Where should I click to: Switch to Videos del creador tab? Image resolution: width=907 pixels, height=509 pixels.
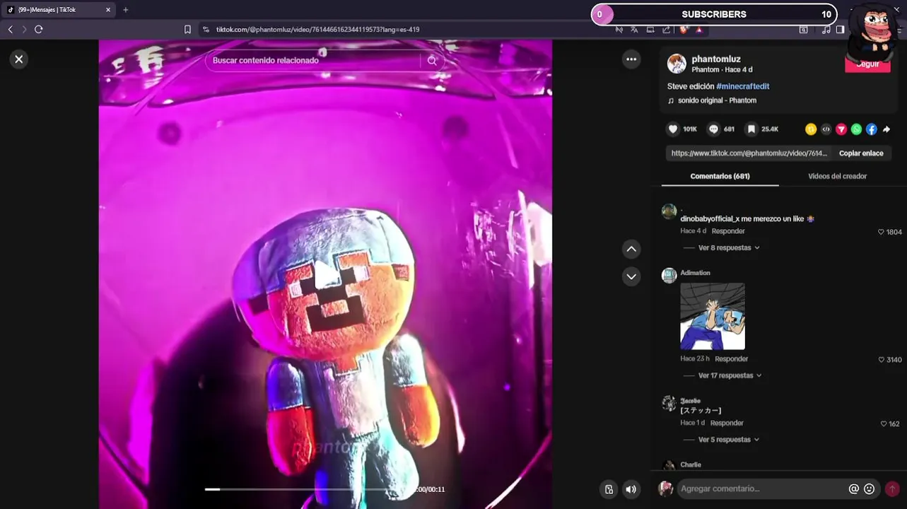pos(837,176)
